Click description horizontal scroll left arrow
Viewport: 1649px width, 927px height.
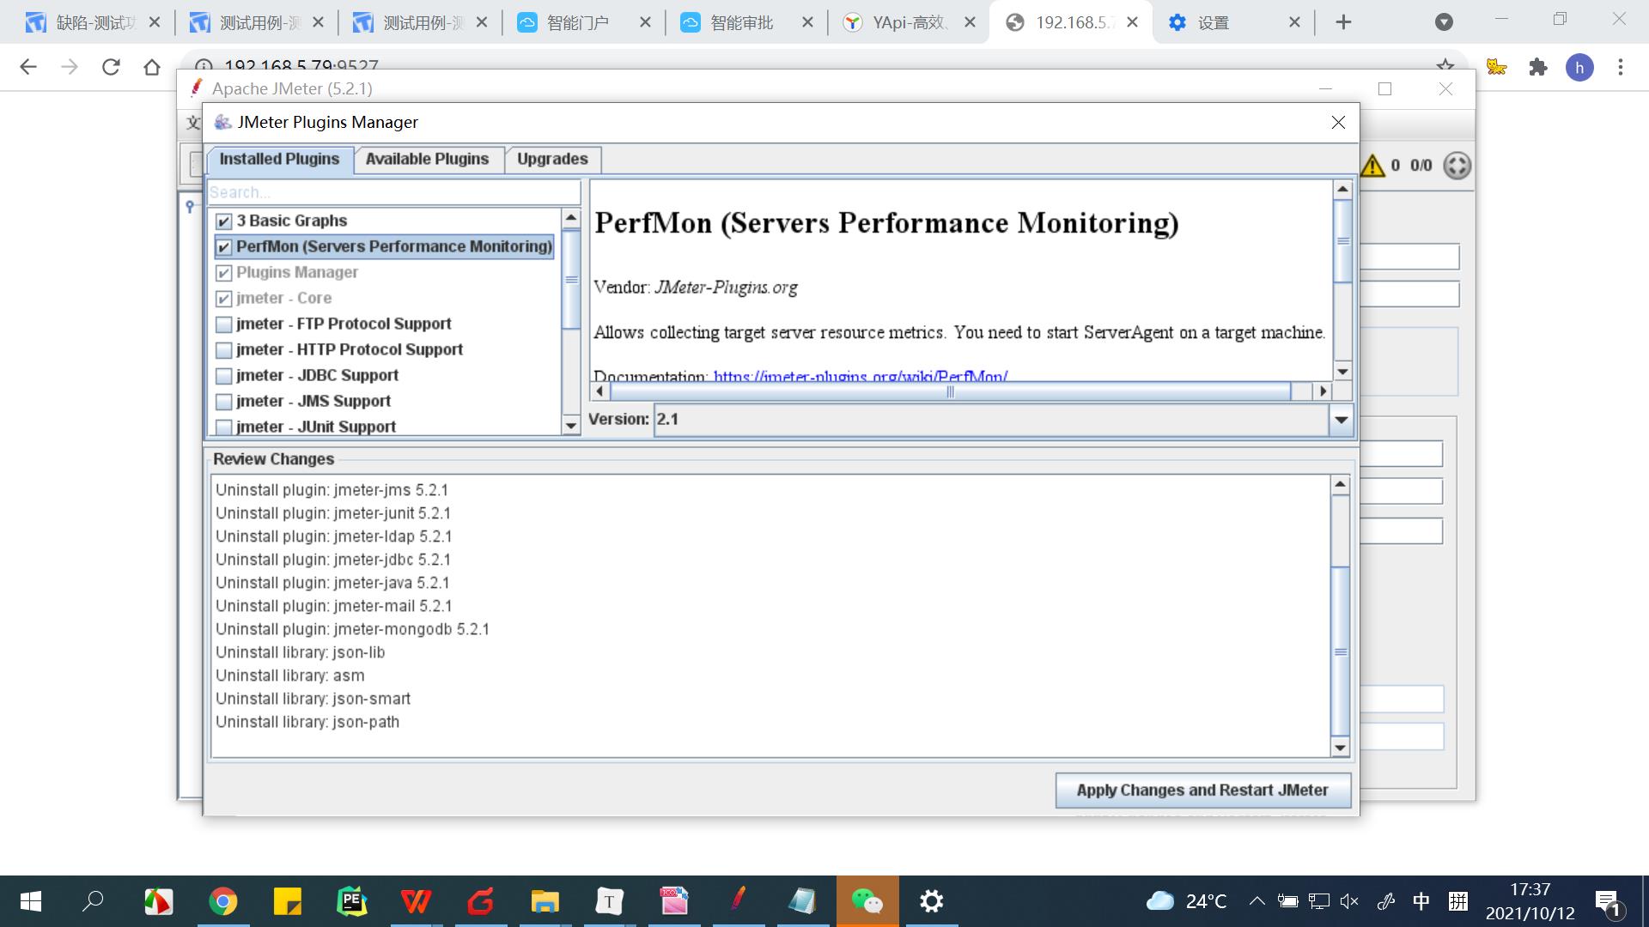pyautogui.click(x=599, y=391)
